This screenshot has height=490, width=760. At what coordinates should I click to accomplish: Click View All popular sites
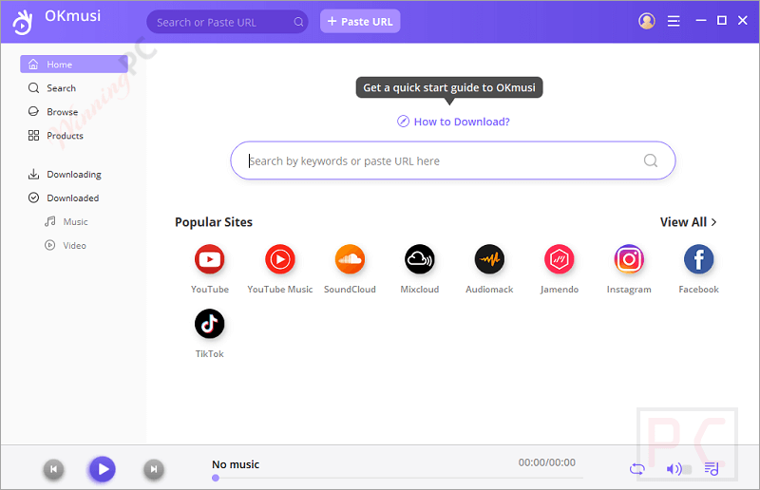click(x=688, y=222)
